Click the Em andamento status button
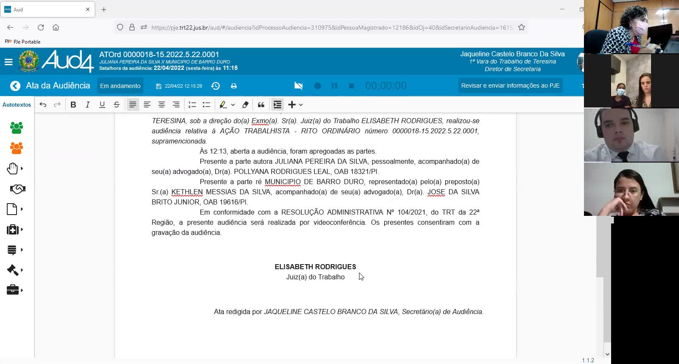Image resolution: width=679 pixels, height=364 pixels. point(120,86)
